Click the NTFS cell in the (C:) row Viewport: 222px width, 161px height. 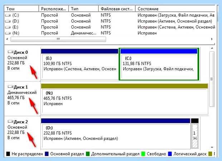pos(106,15)
